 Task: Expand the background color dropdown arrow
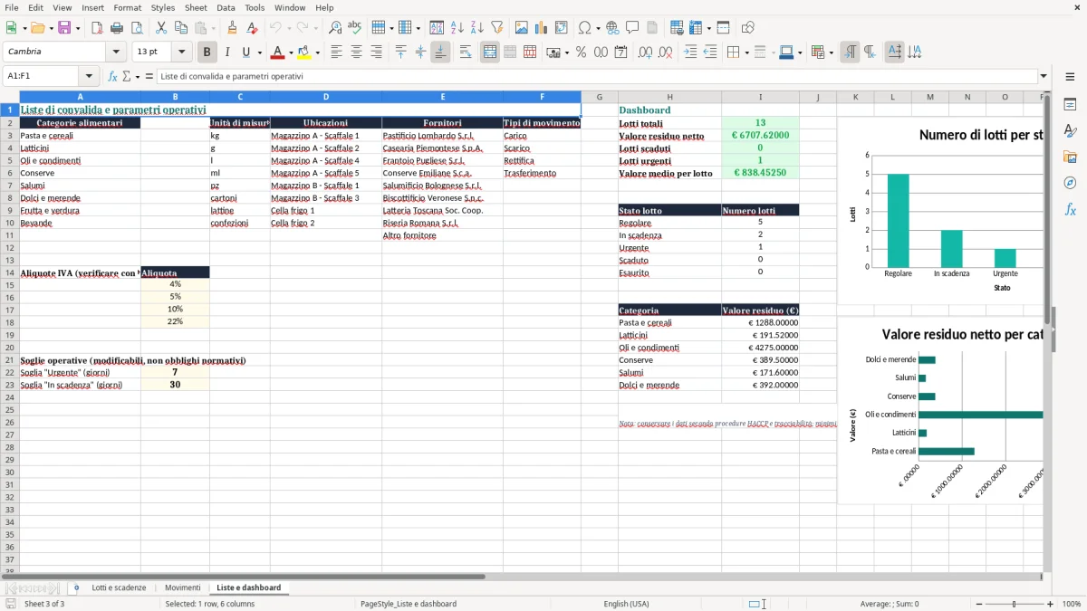(317, 53)
